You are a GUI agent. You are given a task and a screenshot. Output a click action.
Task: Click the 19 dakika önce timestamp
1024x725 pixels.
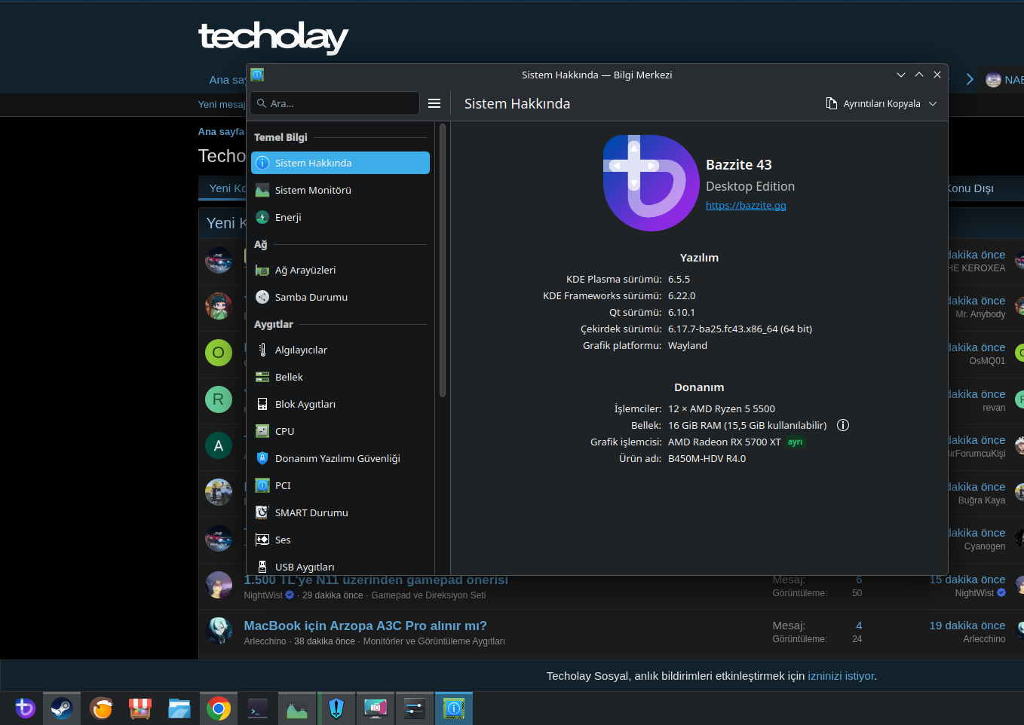coord(967,626)
